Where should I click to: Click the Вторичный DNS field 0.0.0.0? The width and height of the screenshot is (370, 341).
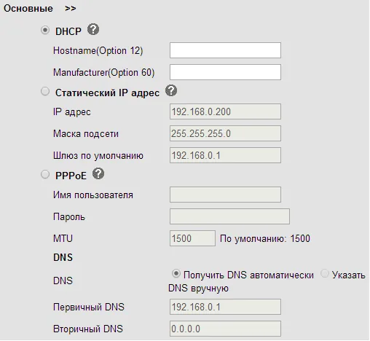(x=225, y=329)
